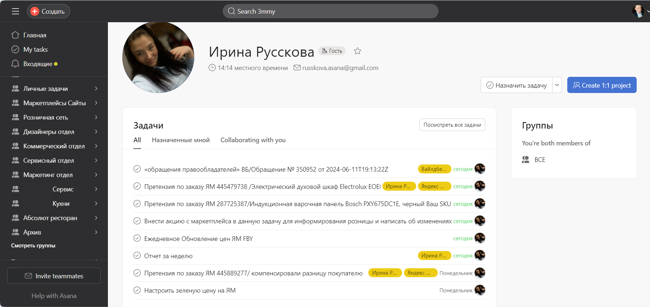The height and width of the screenshot is (307, 650).
Task: Select the All tasks tab
Action: pos(137,140)
